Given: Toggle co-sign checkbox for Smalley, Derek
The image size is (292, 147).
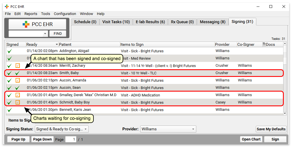Looking at the screenshot, I should [x=18, y=95].
